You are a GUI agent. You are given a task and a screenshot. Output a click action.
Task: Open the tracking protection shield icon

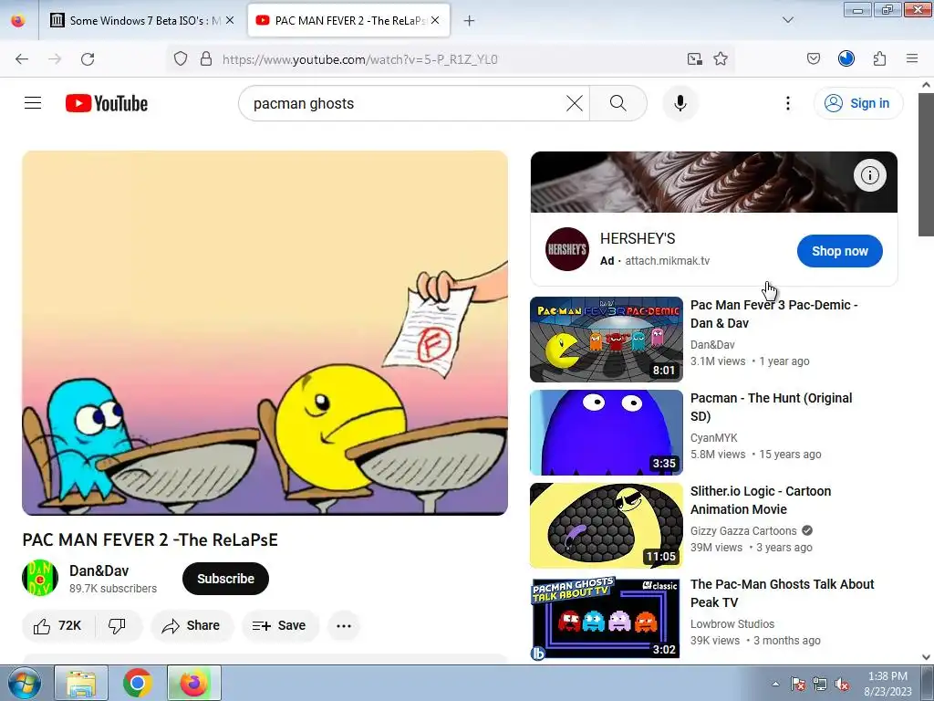[x=181, y=59]
